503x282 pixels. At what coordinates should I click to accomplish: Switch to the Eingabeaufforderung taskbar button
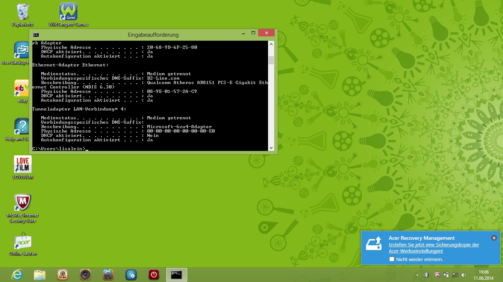click(x=177, y=275)
